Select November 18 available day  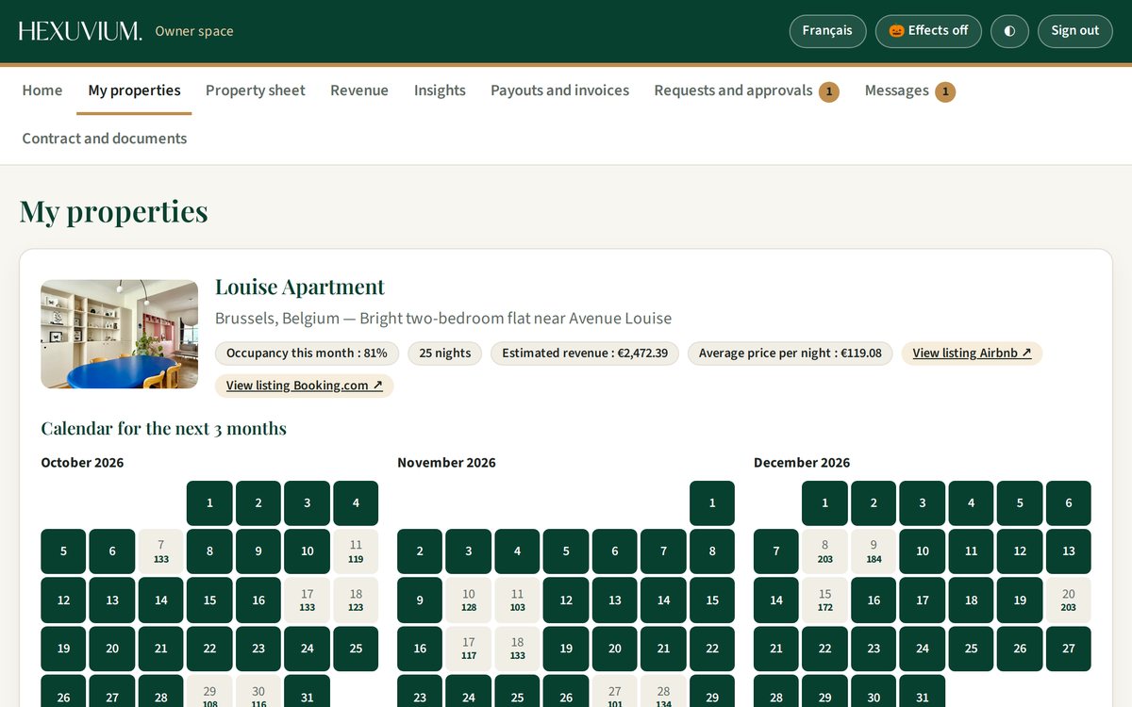pos(517,649)
